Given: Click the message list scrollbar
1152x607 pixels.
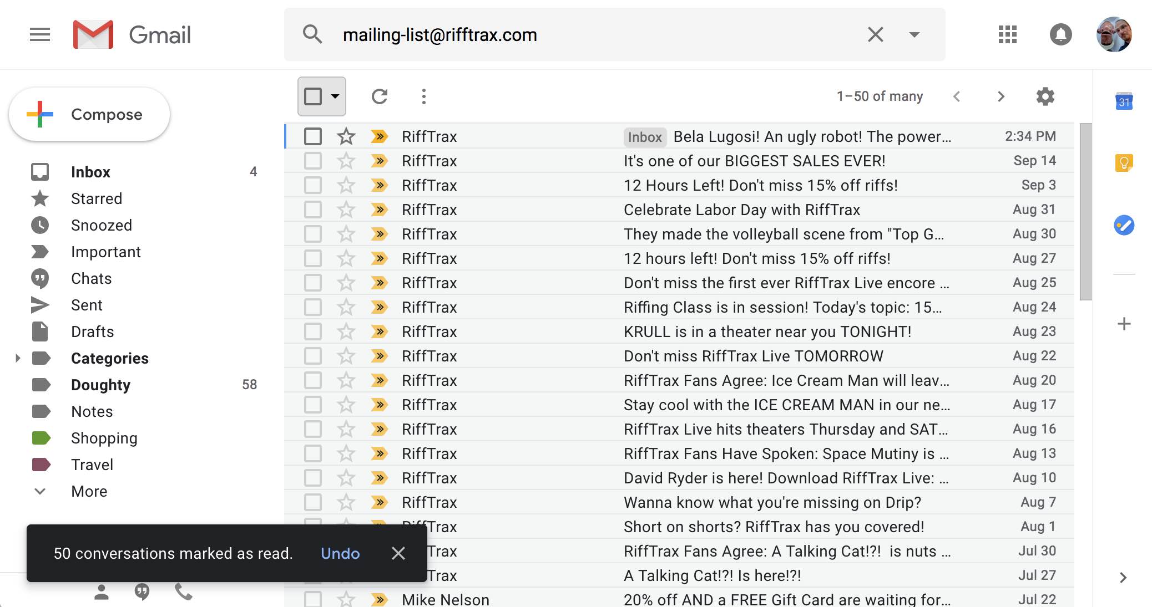Looking at the screenshot, I should [1086, 212].
